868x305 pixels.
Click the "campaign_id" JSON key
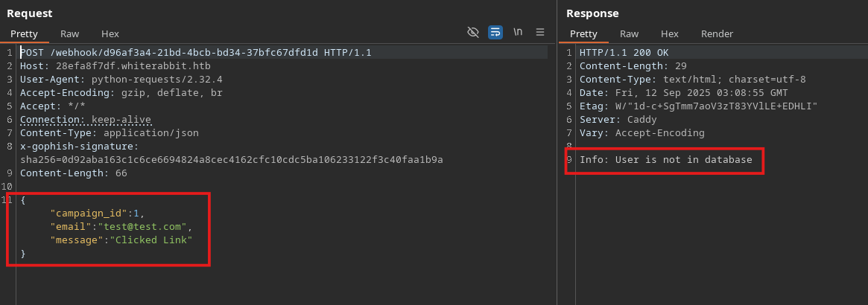pyautogui.click(x=89, y=213)
